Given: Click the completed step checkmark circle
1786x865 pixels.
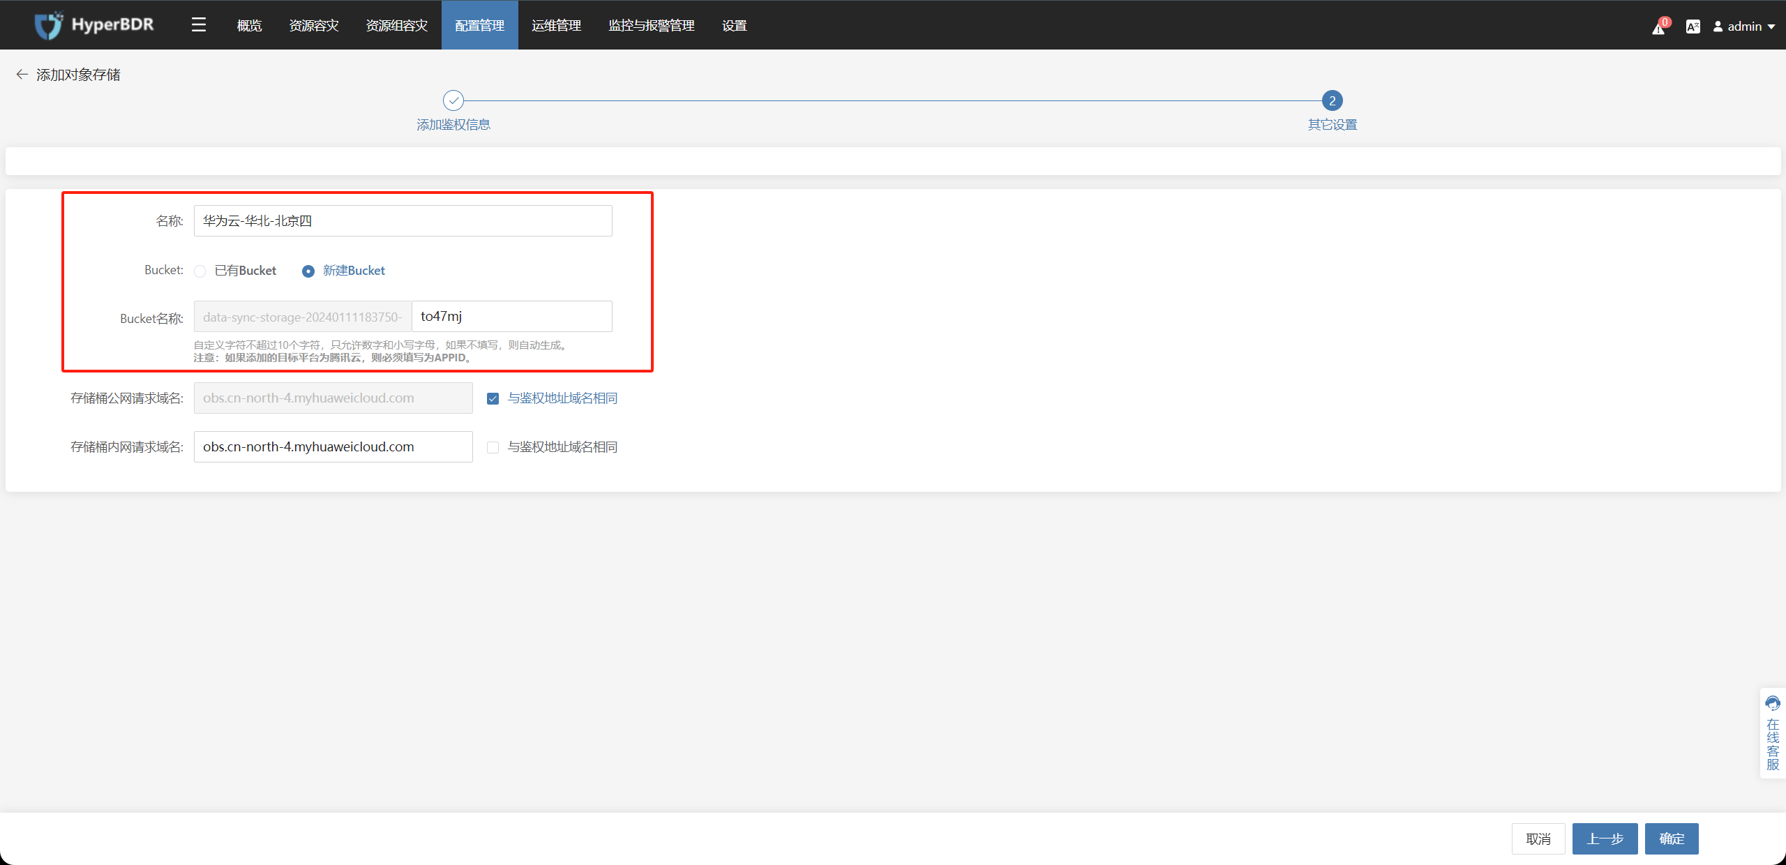Looking at the screenshot, I should (453, 100).
